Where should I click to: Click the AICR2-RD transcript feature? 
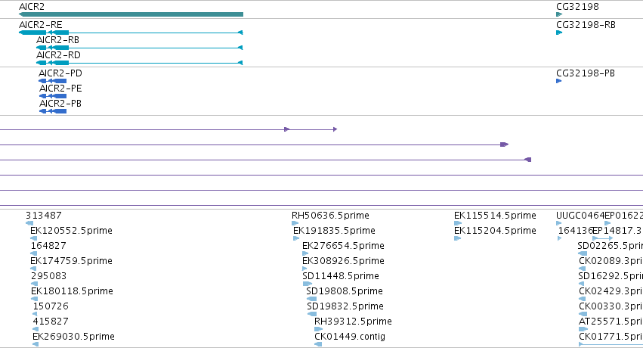140,63
